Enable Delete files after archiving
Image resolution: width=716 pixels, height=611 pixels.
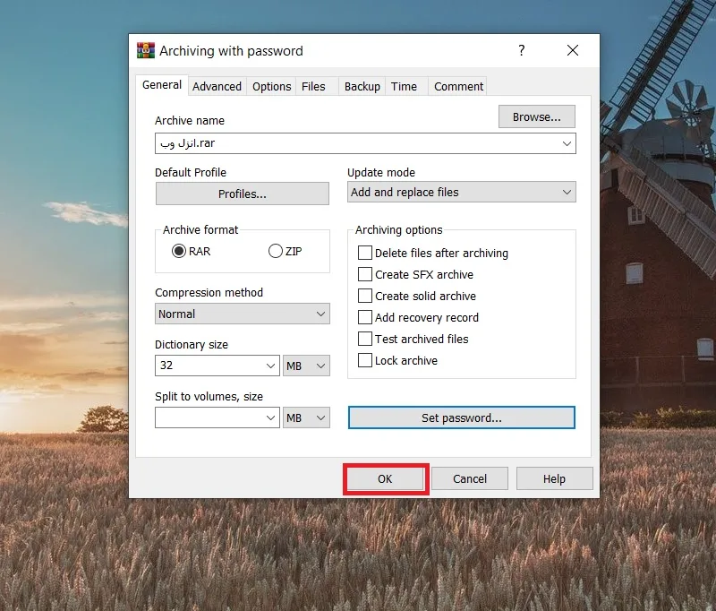click(365, 253)
